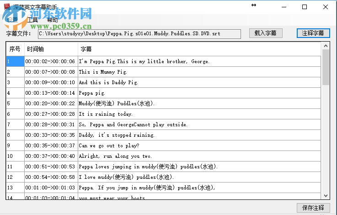Click the 序号 column header
Screen dimensions: 337x215
click(15, 49)
